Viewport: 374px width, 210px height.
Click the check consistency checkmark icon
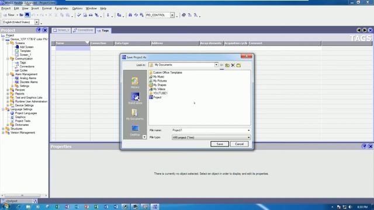79,15
